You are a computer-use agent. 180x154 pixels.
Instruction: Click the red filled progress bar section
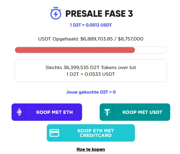(75, 50)
